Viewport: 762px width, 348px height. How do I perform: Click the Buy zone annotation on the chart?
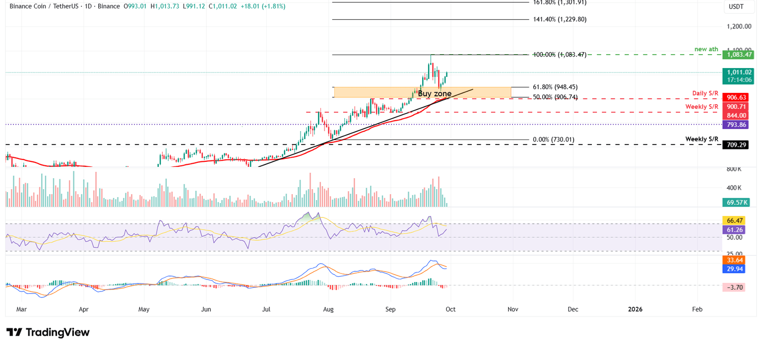[435, 93]
